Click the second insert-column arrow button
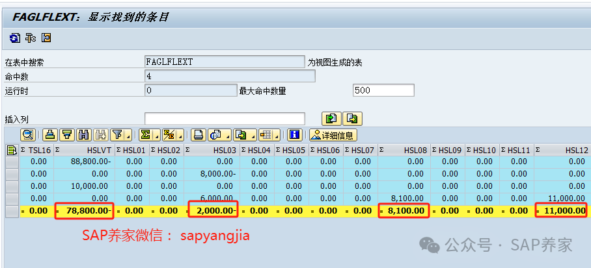The image size is (591, 268). tap(352, 118)
